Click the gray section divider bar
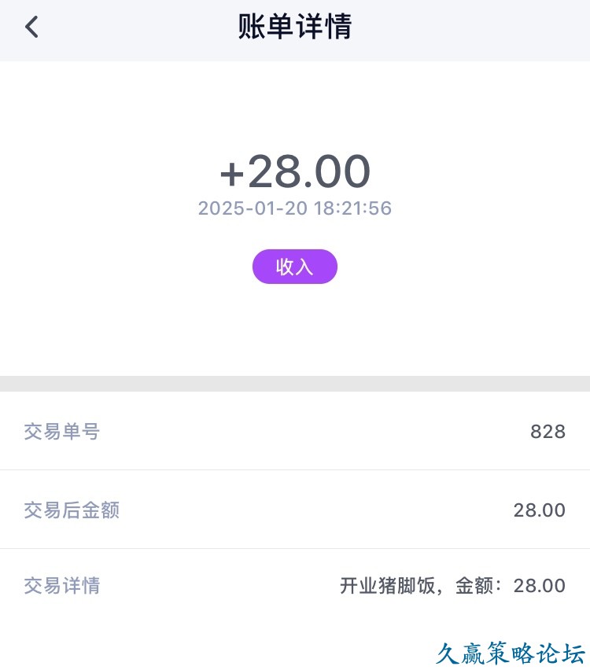 (295, 384)
